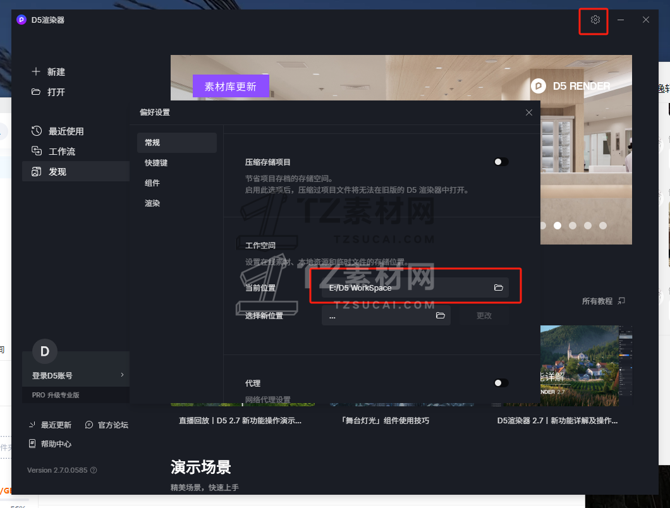670x508 pixels.
Task: Click the clock icon beside 最近使用
Action: [x=36, y=131]
